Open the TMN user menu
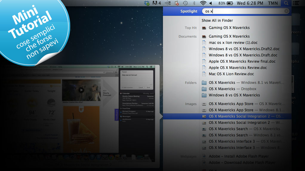The width and height of the screenshot is (305, 171). click(x=273, y=3)
